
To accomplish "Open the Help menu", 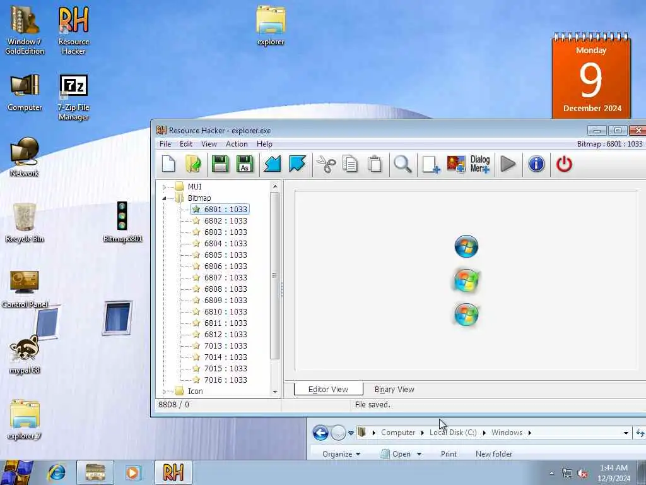I will tap(264, 144).
